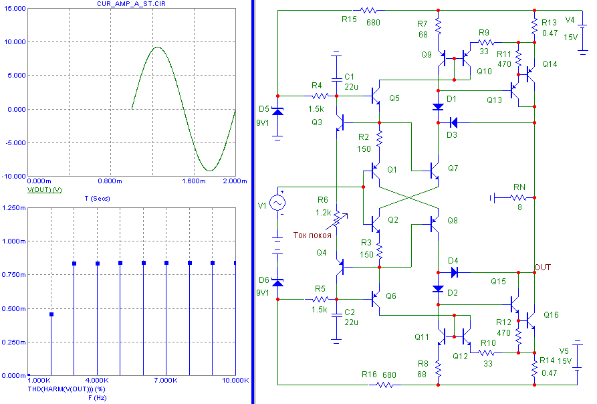
Task: Select the R6 variable resistor symbol
Action: pyautogui.click(x=336, y=219)
